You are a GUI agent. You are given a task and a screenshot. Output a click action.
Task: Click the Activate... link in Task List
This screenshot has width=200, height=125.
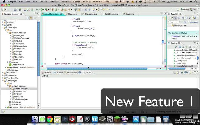(x=194, y=22)
